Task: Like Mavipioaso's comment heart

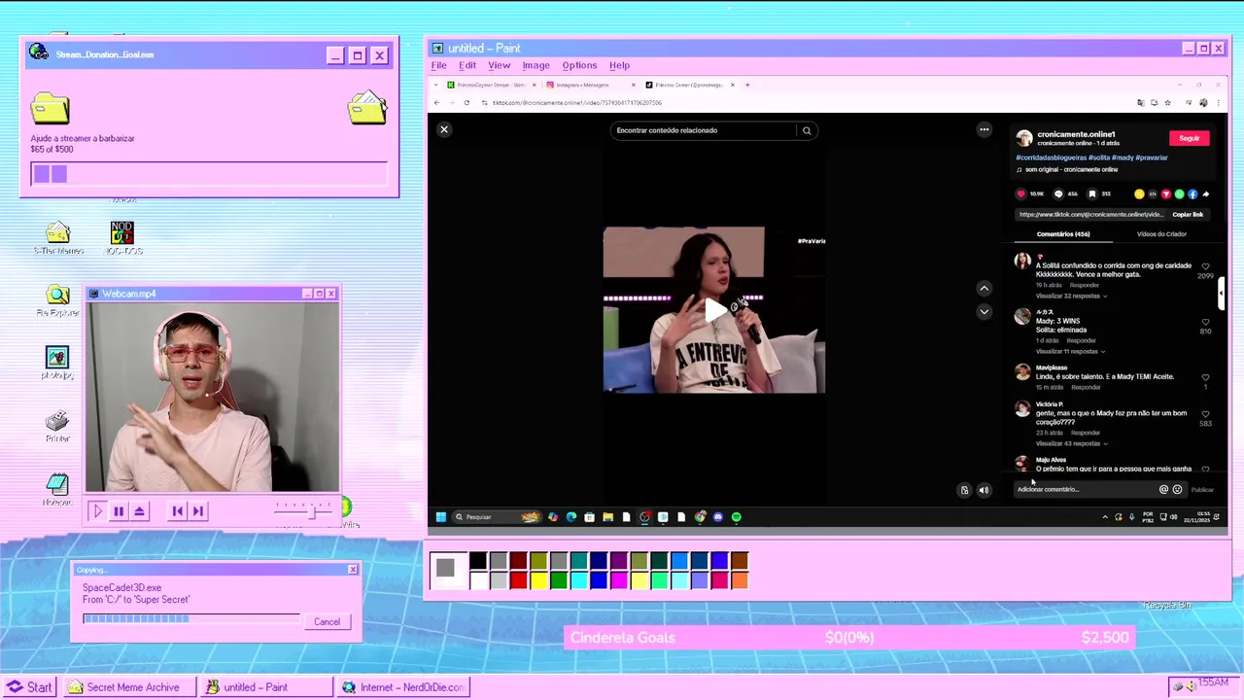Action: 1205,377
